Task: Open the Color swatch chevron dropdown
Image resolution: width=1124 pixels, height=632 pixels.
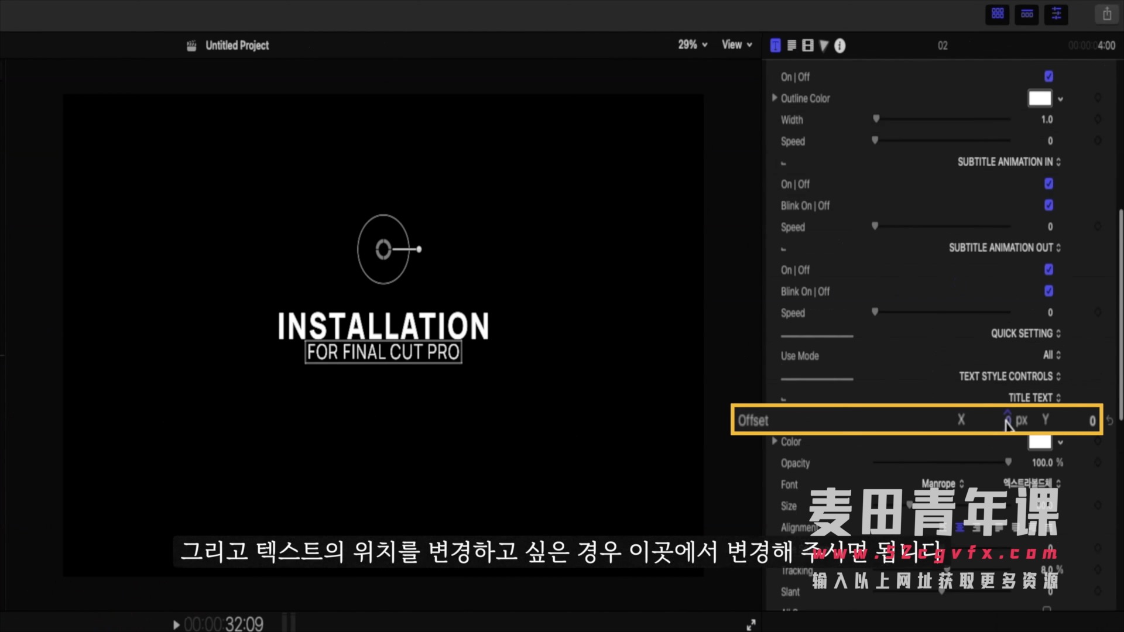Action: tap(1060, 442)
